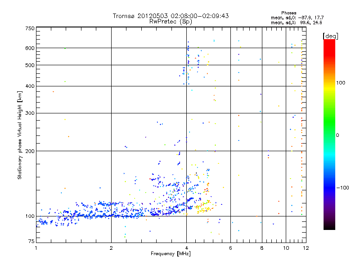This screenshot has height=270, width=360.
Task: Click the colorbar tick label '100'
Action: 341,83
